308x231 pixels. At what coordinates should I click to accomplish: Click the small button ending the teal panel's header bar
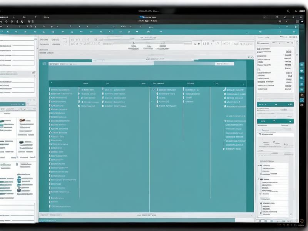(224, 64)
